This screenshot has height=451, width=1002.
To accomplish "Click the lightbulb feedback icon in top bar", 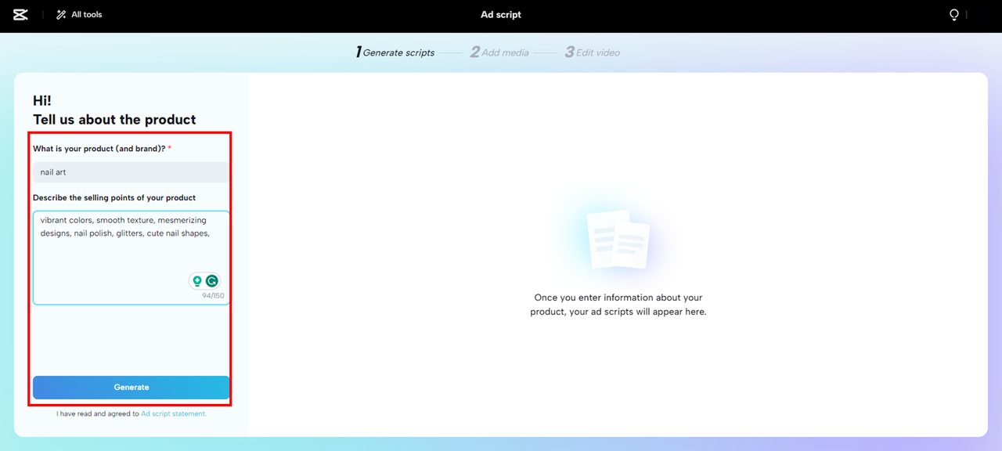I will (953, 14).
